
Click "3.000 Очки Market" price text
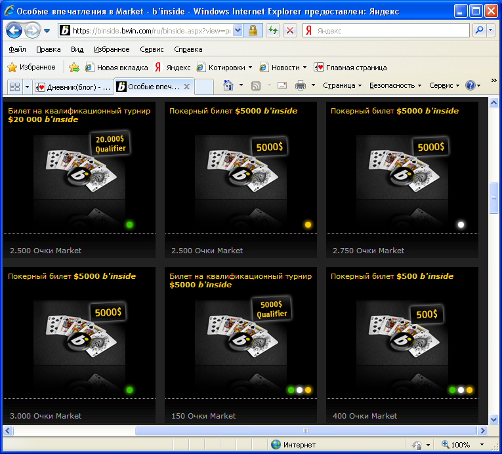pos(45,416)
